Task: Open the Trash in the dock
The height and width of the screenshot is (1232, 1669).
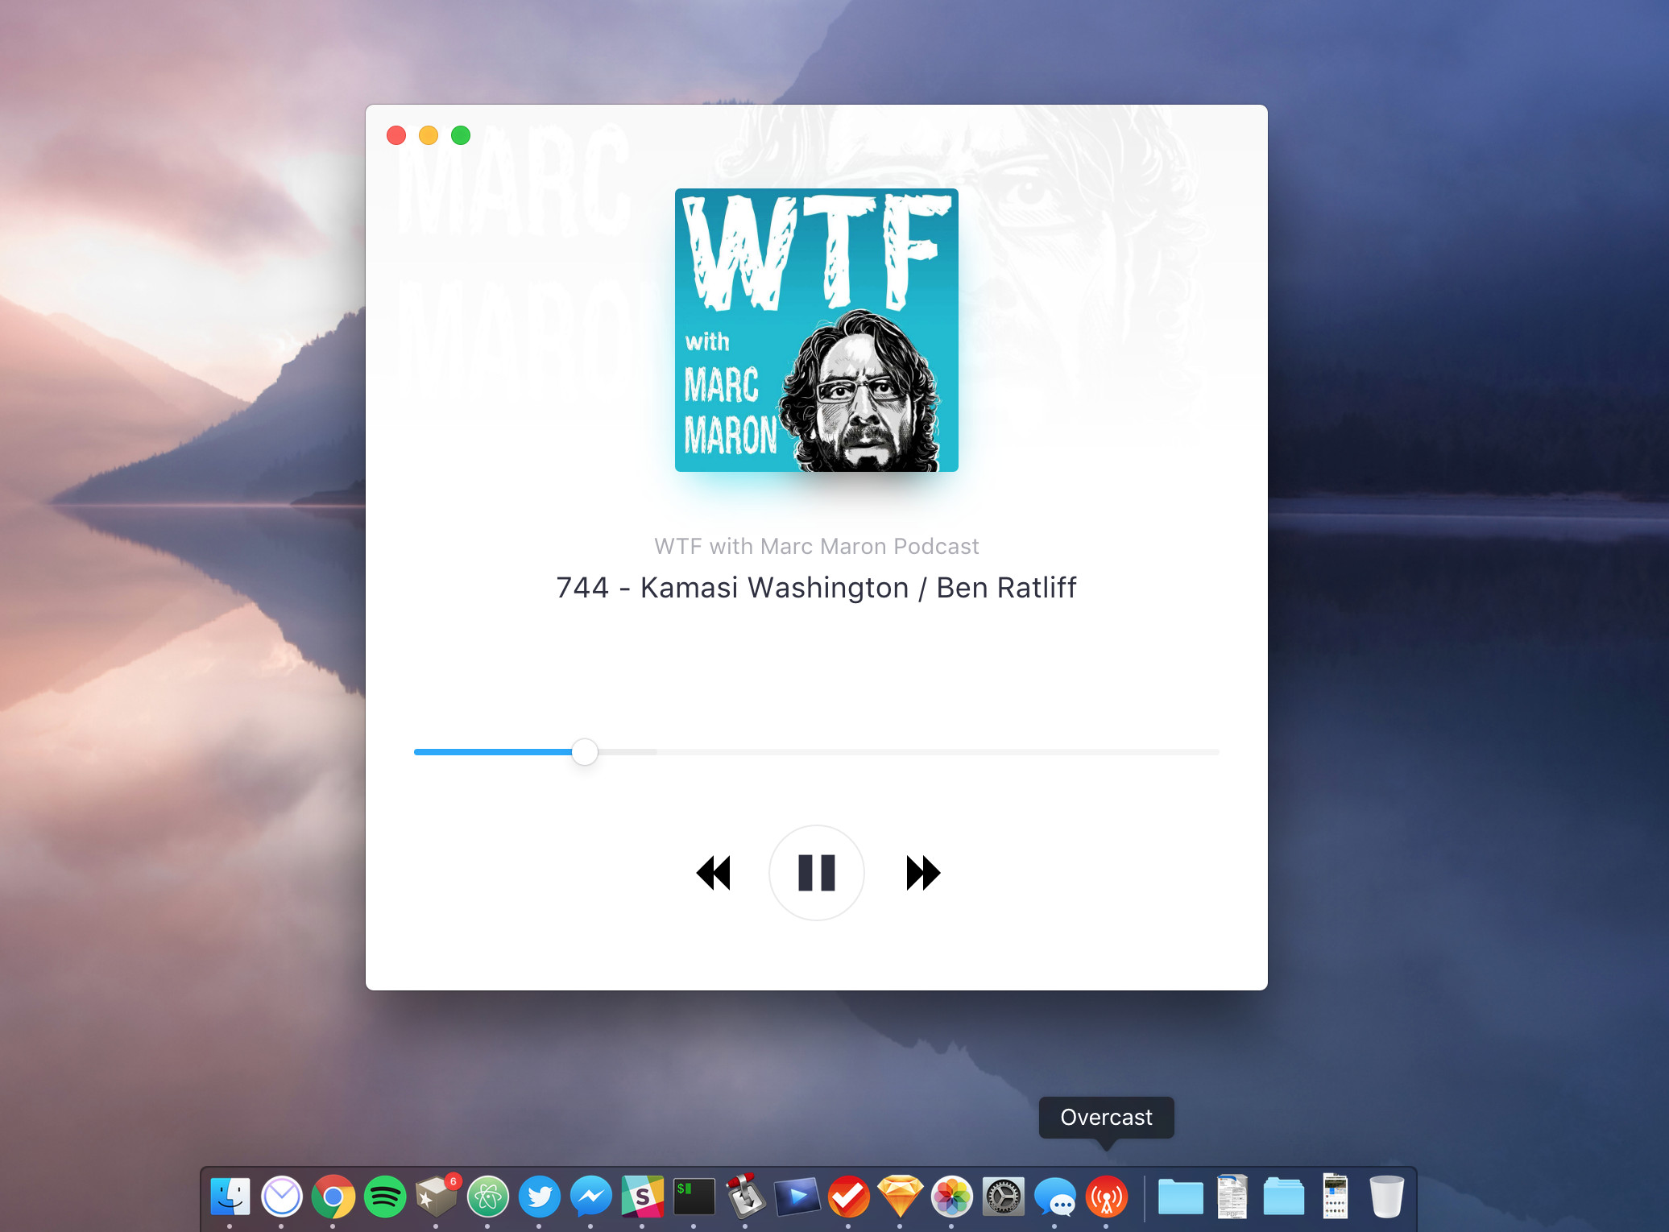Action: (x=1387, y=1197)
